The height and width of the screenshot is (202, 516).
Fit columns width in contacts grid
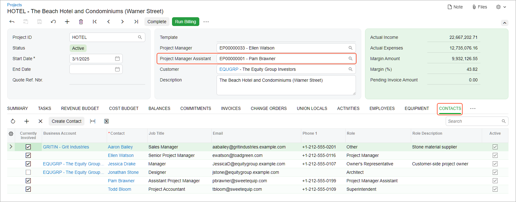point(93,121)
